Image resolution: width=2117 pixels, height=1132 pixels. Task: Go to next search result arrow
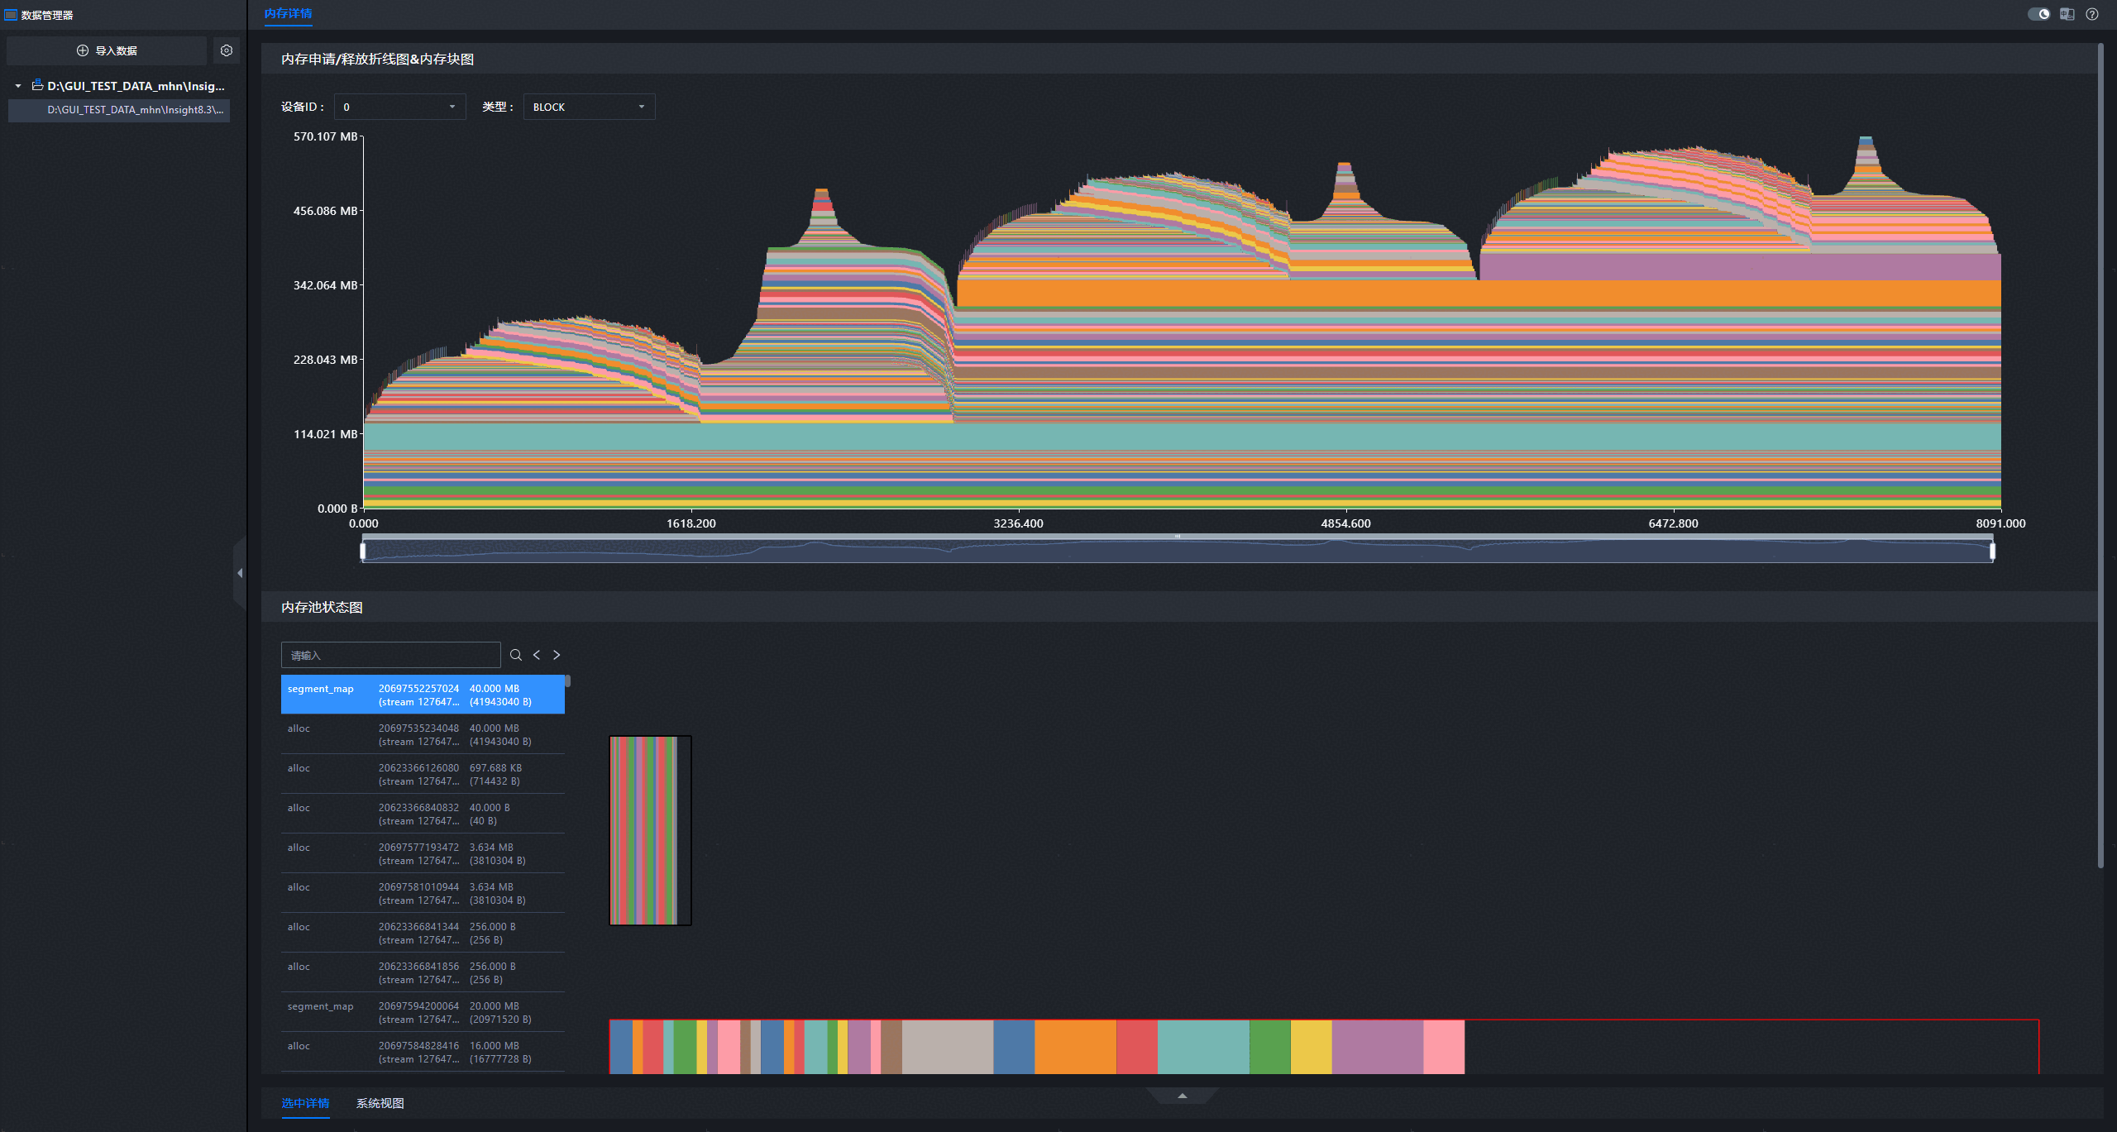[557, 655]
